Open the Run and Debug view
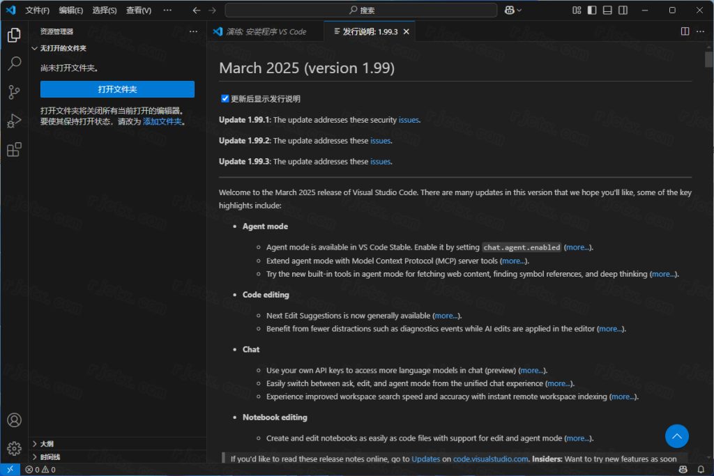Viewport: 714px width, 476px height. pos(14,121)
